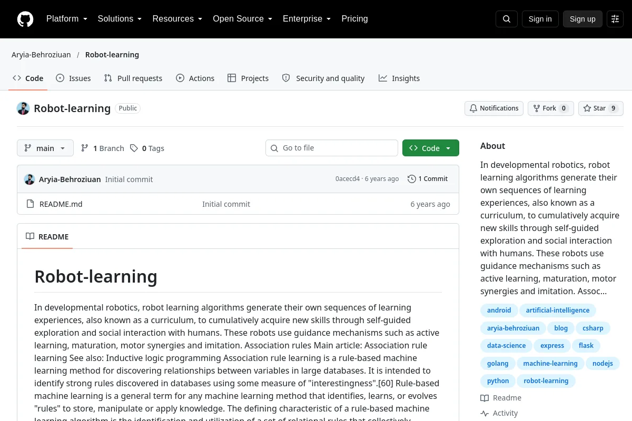Open the aryia-behroziuan topic tag
Screen dimensions: 632x421
tap(513, 328)
